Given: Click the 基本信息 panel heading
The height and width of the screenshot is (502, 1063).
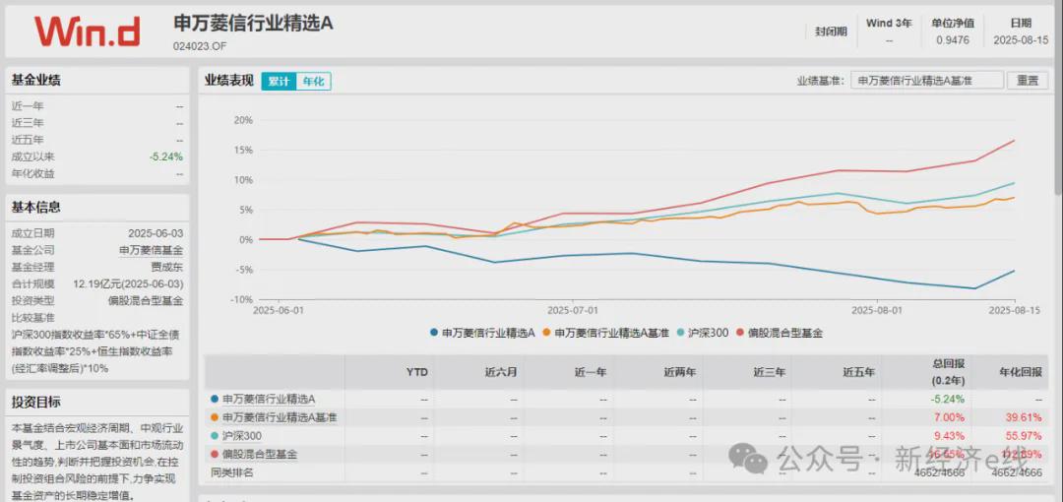Looking at the screenshot, I should point(36,208).
